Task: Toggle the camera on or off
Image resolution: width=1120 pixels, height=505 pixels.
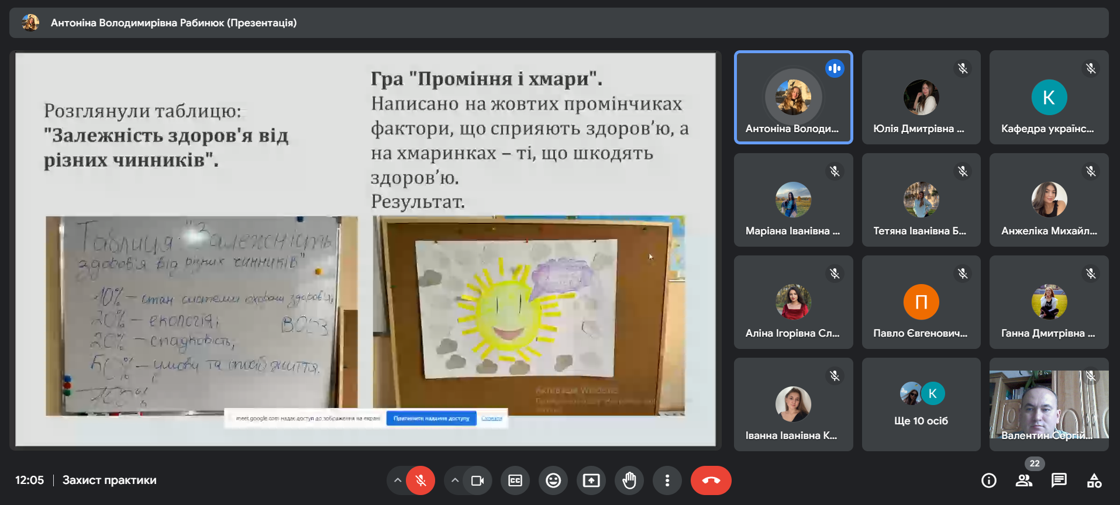Action: (x=478, y=480)
